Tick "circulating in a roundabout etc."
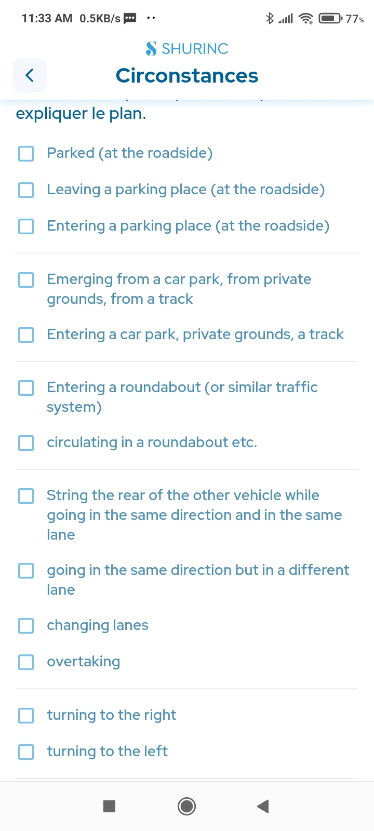 26,443
